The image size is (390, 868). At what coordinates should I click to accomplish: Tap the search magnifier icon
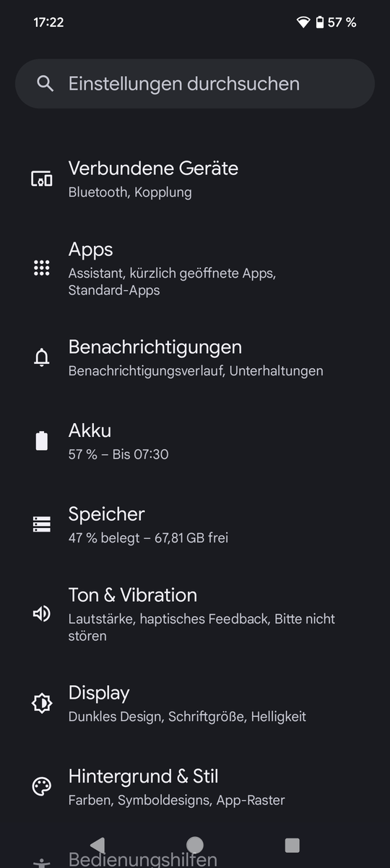click(x=45, y=84)
